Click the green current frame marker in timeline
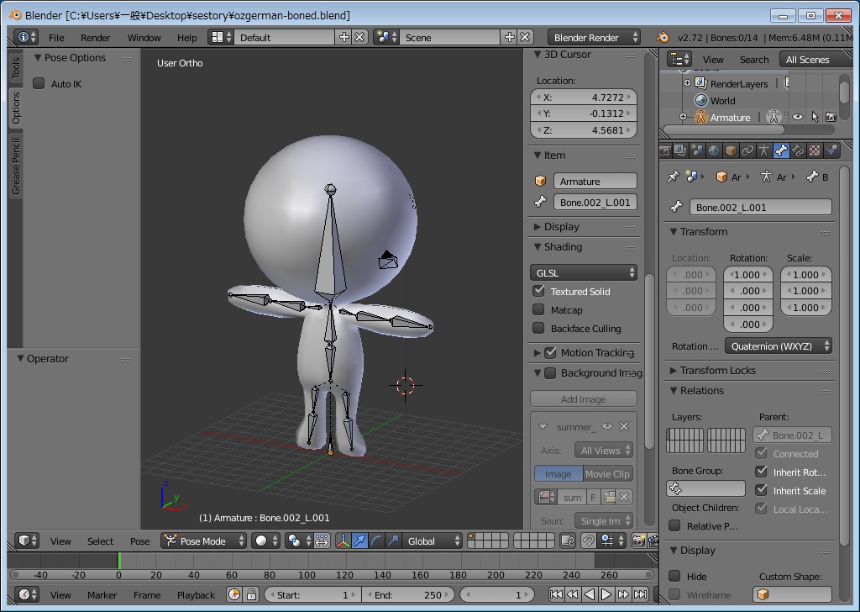860x612 pixels. coord(119,561)
